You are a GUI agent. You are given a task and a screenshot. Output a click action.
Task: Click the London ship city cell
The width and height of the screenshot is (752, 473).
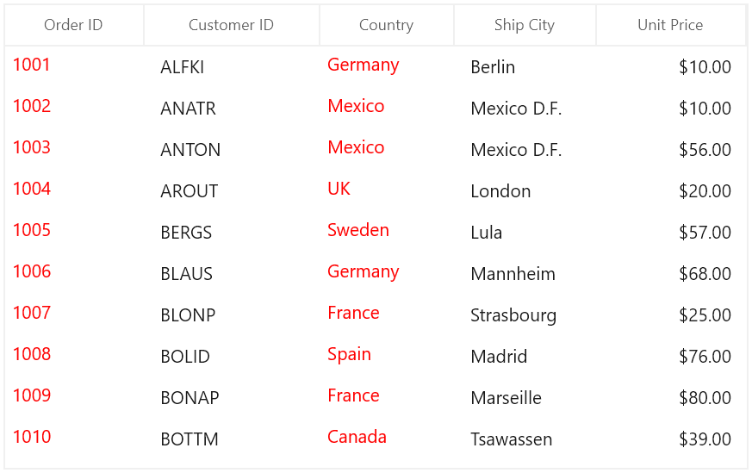point(525,191)
